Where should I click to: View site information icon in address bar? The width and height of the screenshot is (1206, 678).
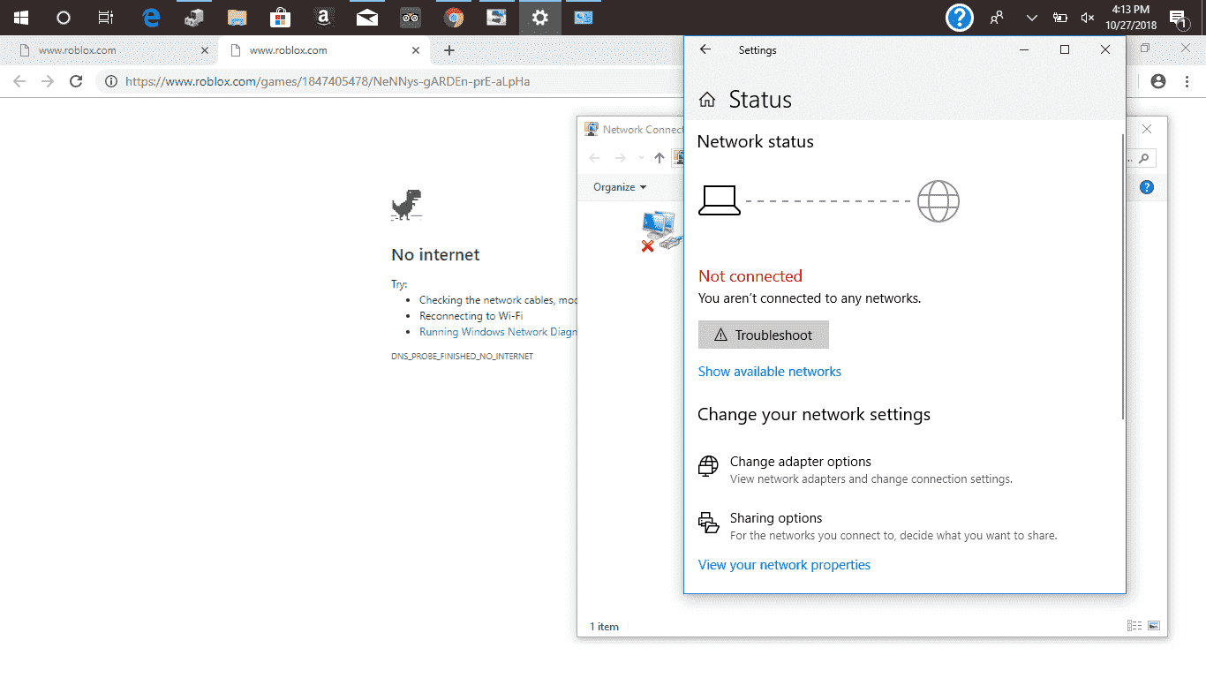[x=111, y=81]
